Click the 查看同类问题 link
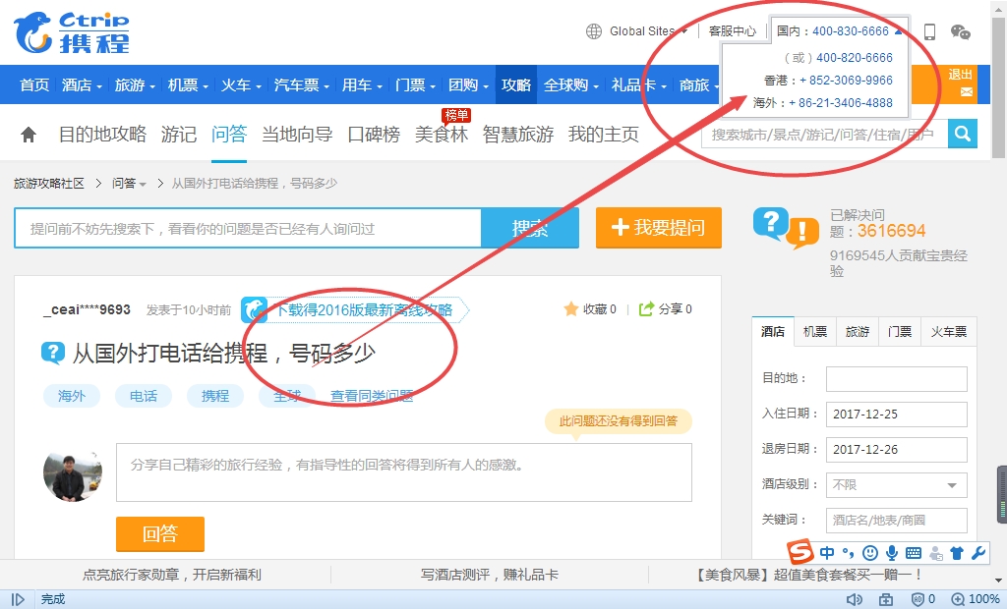Image resolution: width=1007 pixels, height=609 pixels. click(x=372, y=396)
